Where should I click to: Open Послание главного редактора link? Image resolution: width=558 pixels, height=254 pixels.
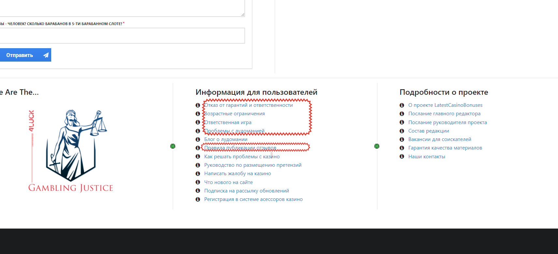[444, 114]
